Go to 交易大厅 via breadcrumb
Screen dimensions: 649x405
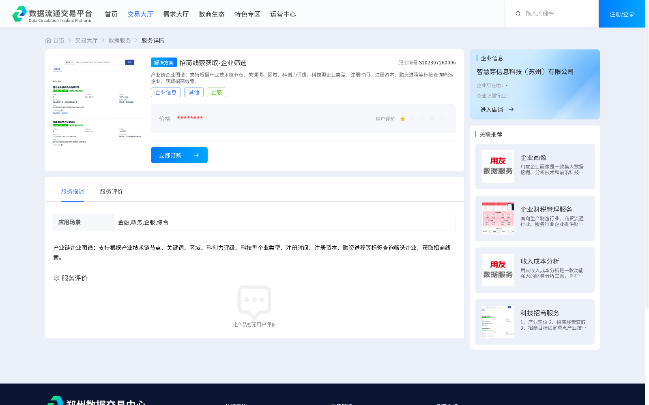[x=86, y=40]
